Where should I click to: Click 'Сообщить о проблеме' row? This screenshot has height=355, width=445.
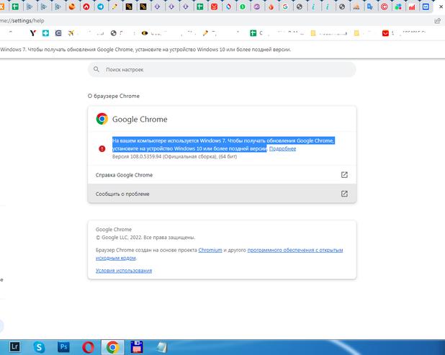pyautogui.click(x=222, y=194)
